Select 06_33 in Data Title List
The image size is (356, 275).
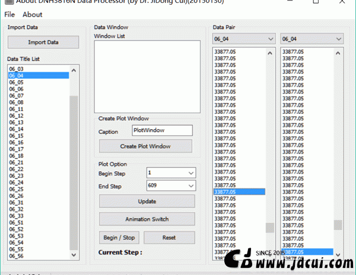tap(17, 216)
